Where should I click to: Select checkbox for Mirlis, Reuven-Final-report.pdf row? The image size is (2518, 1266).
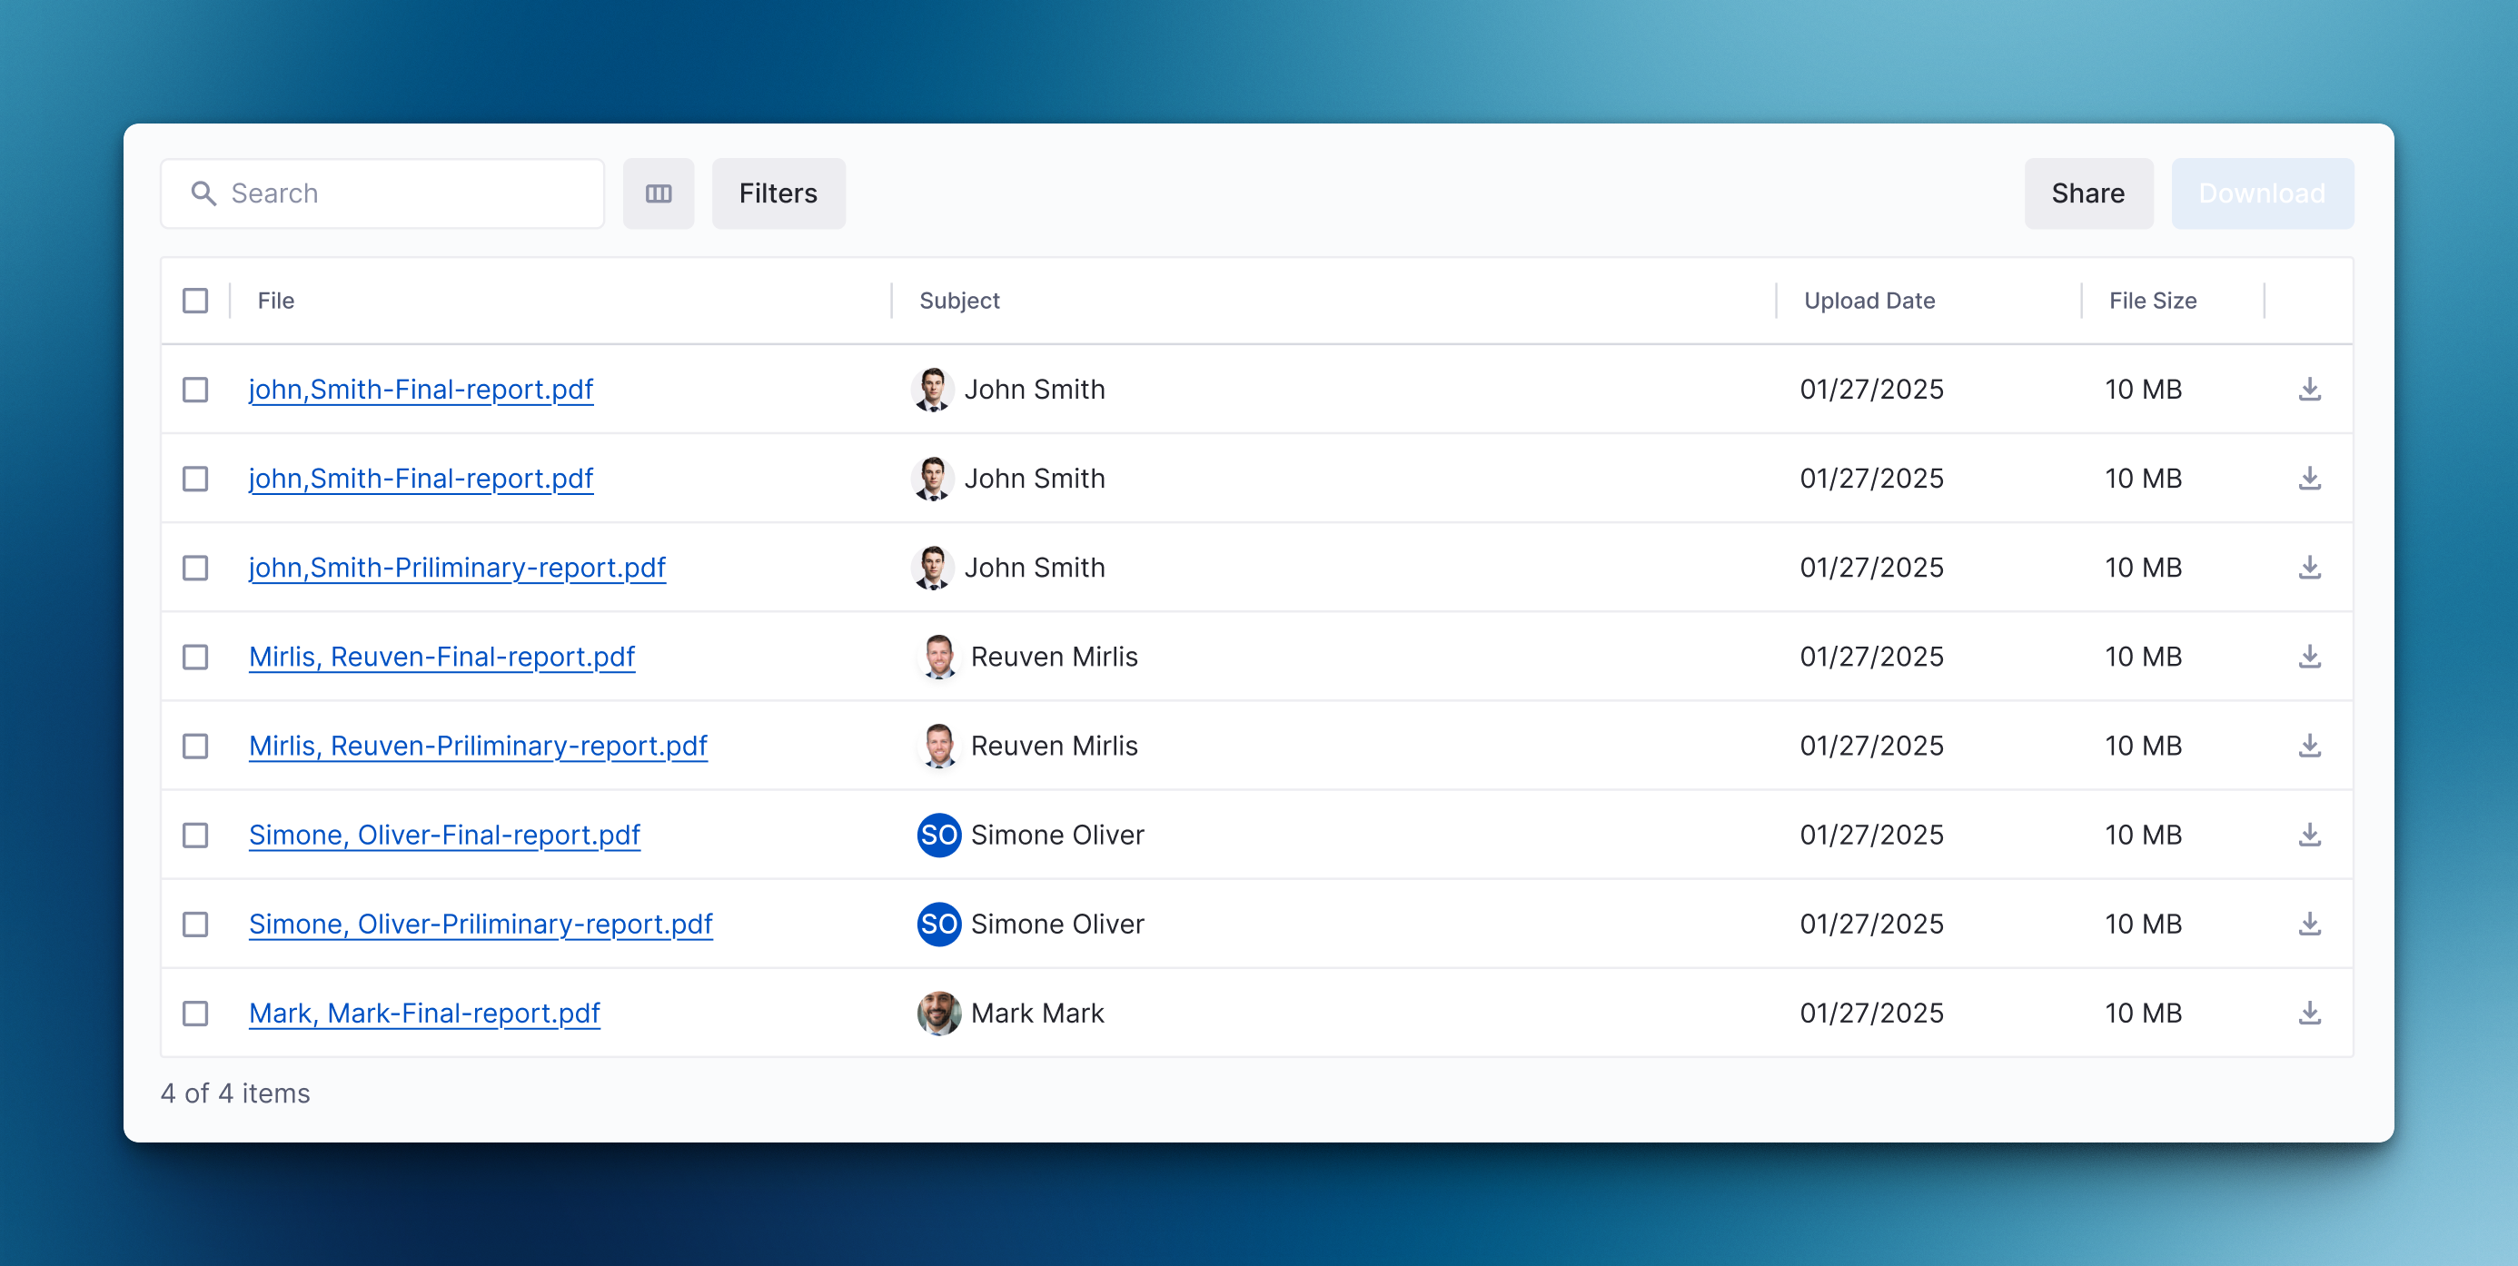tap(195, 657)
